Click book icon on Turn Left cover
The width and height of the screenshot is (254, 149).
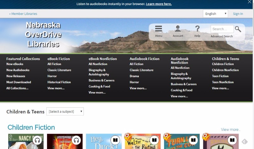click(x=193, y=140)
